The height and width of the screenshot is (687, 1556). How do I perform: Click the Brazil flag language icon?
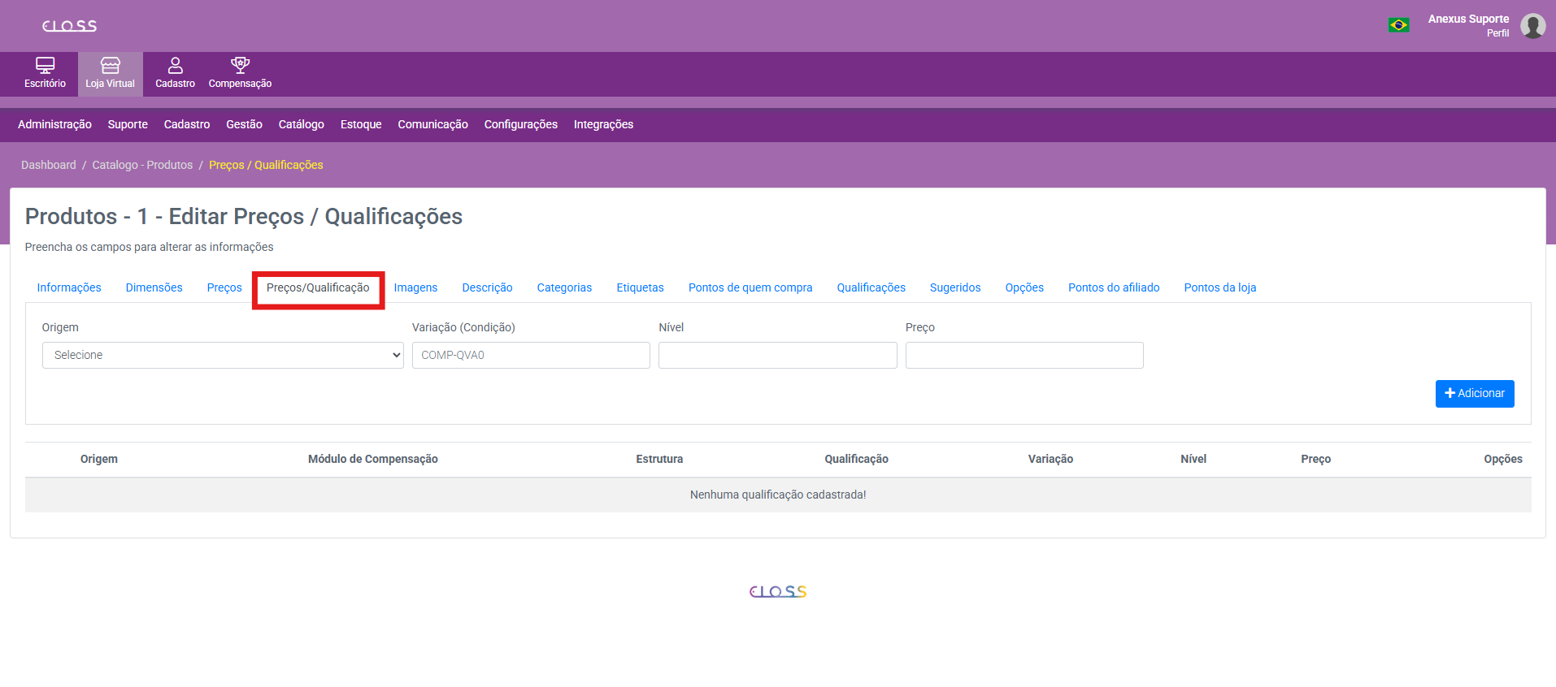[x=1398, y=25]
